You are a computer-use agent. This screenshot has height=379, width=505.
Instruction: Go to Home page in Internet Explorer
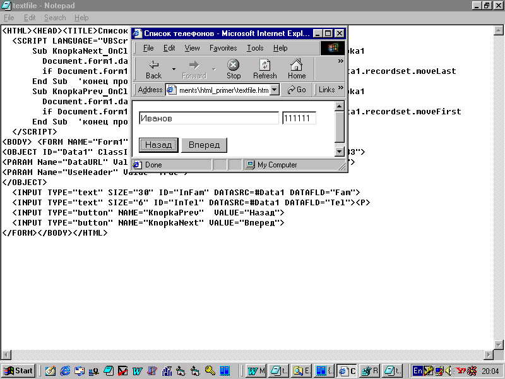coord(297,69)
